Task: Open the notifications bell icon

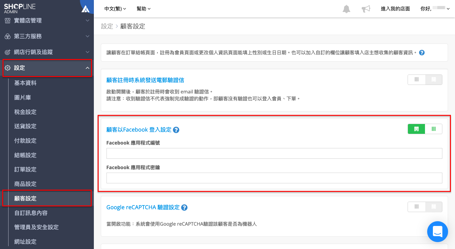Action: click(347, 9)
